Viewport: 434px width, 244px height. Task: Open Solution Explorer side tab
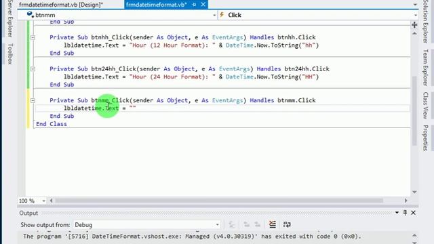point(425,21)
